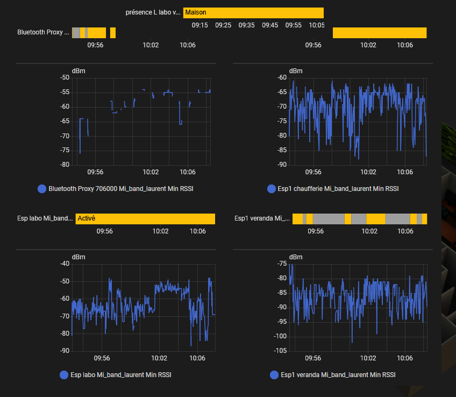The width and height of the screenshot is (456, 397).
Task: Click the first gray segment in Bluetooth Proxy timeline
Action: tap(76, 33)
